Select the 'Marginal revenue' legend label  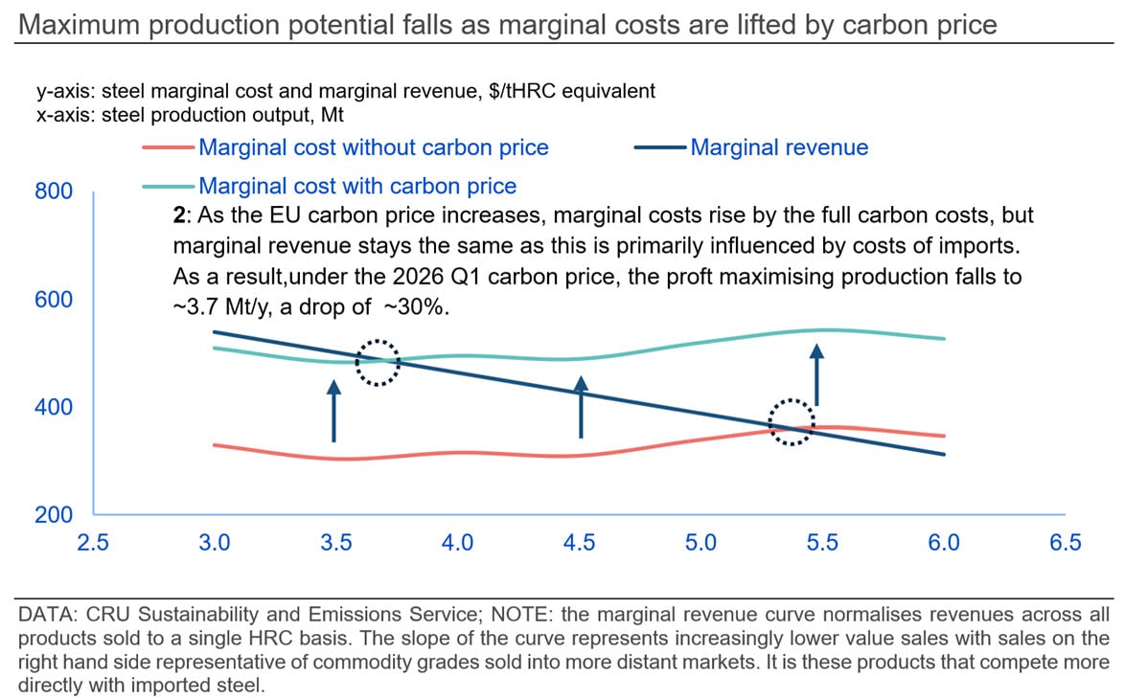point(779,147)
